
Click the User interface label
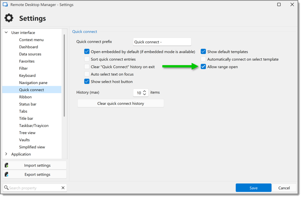point(23,33)
